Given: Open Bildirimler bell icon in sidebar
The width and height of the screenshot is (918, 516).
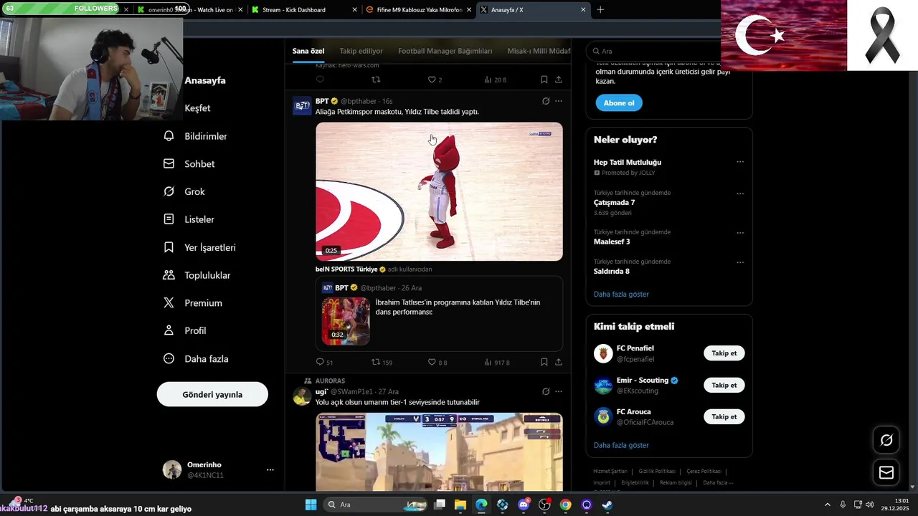Looking at the screenshot, I should coord(169,136).
